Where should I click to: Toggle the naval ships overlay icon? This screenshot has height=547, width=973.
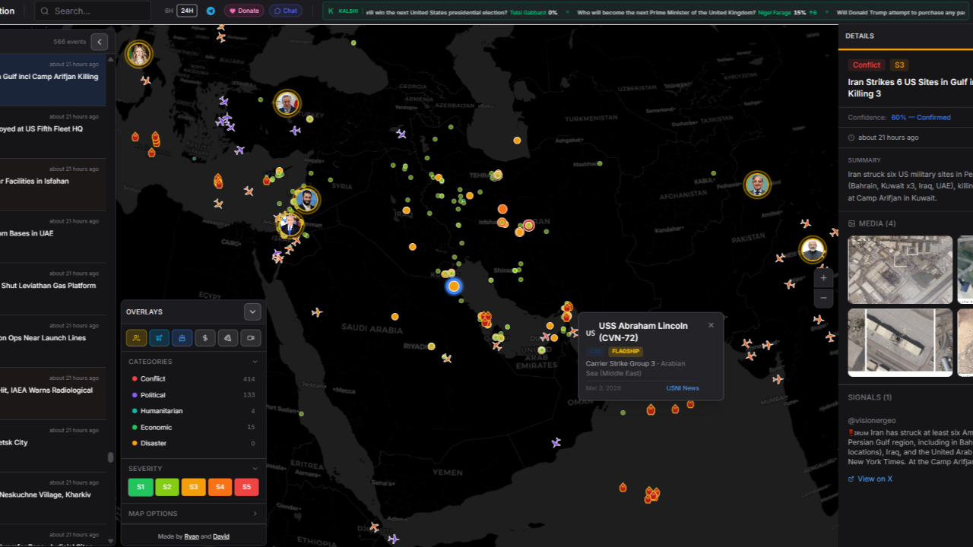click(182, 338)
